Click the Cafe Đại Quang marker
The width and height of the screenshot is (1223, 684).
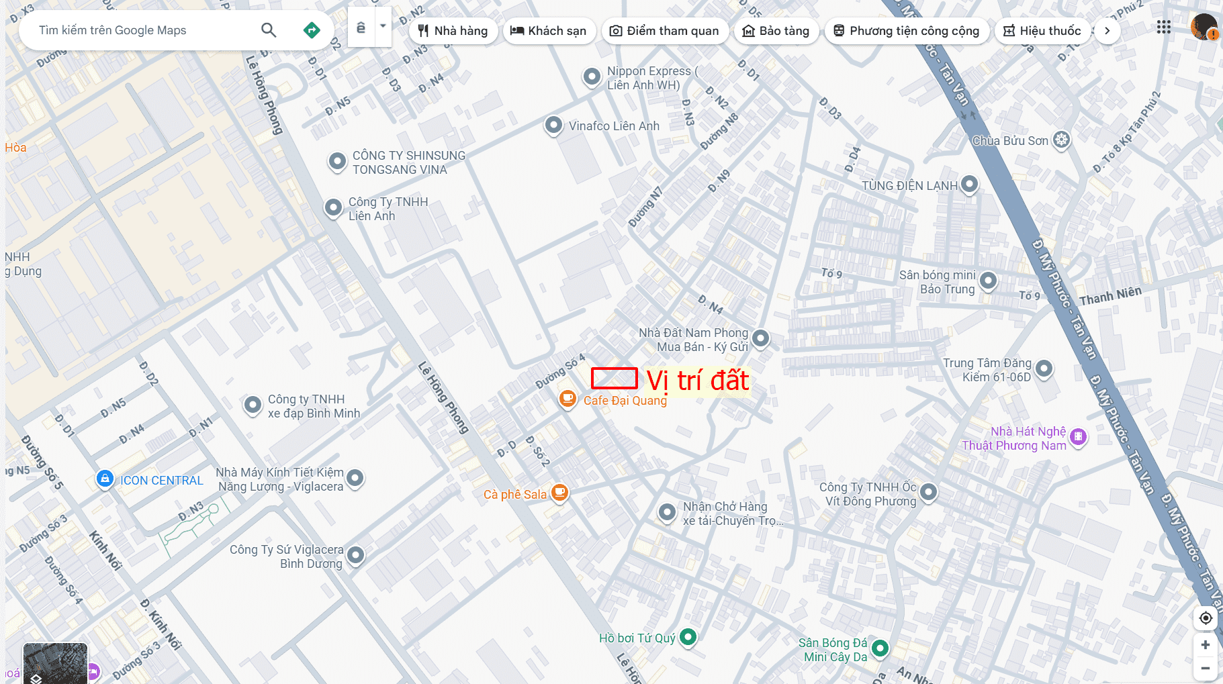[568, 399]
